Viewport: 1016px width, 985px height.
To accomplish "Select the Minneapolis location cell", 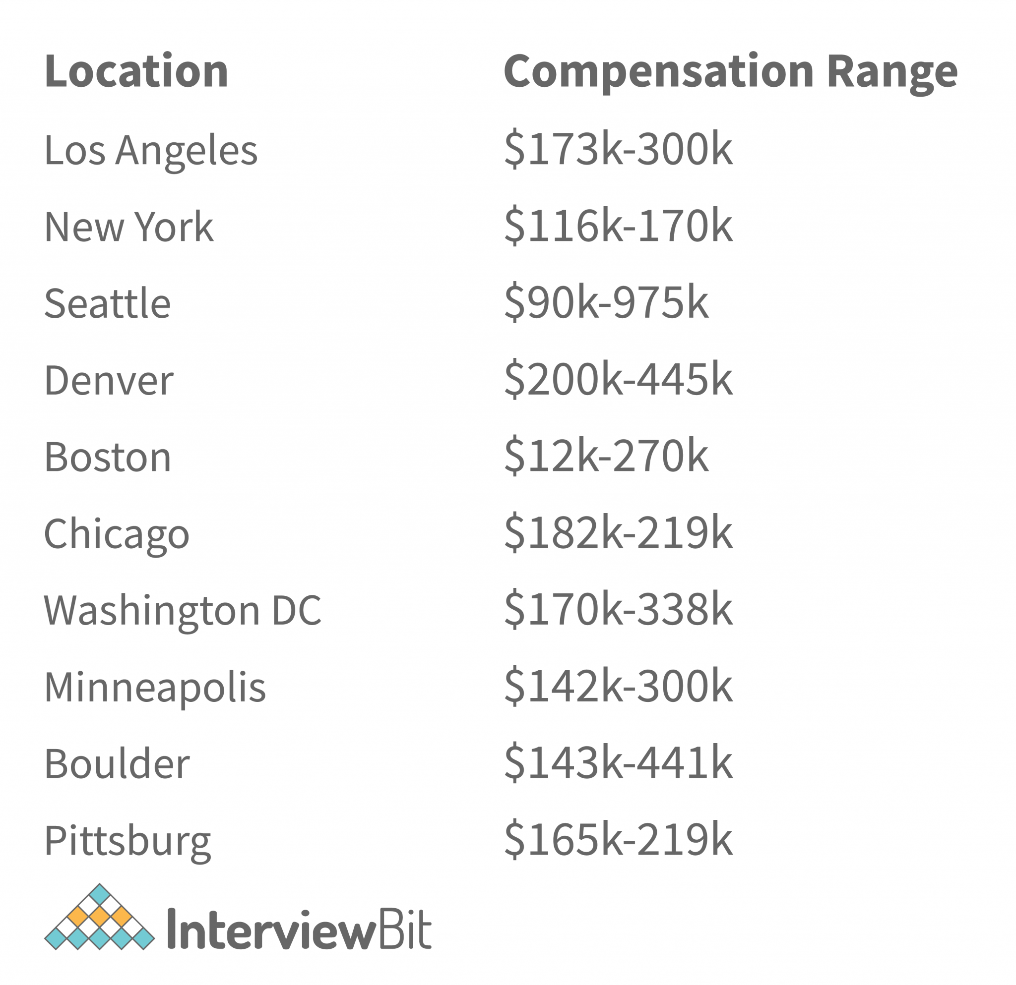I will click(x=155, y=687).
